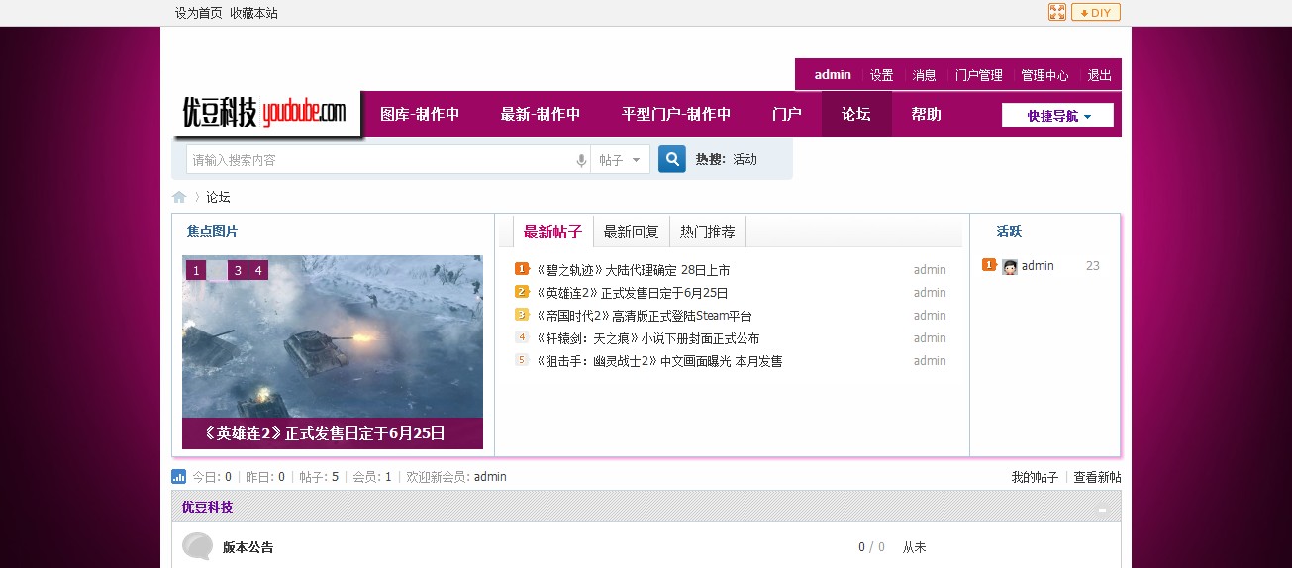Open 管理中心 link
Screen dimensions: 1292x568
(x=1044, y=75)
